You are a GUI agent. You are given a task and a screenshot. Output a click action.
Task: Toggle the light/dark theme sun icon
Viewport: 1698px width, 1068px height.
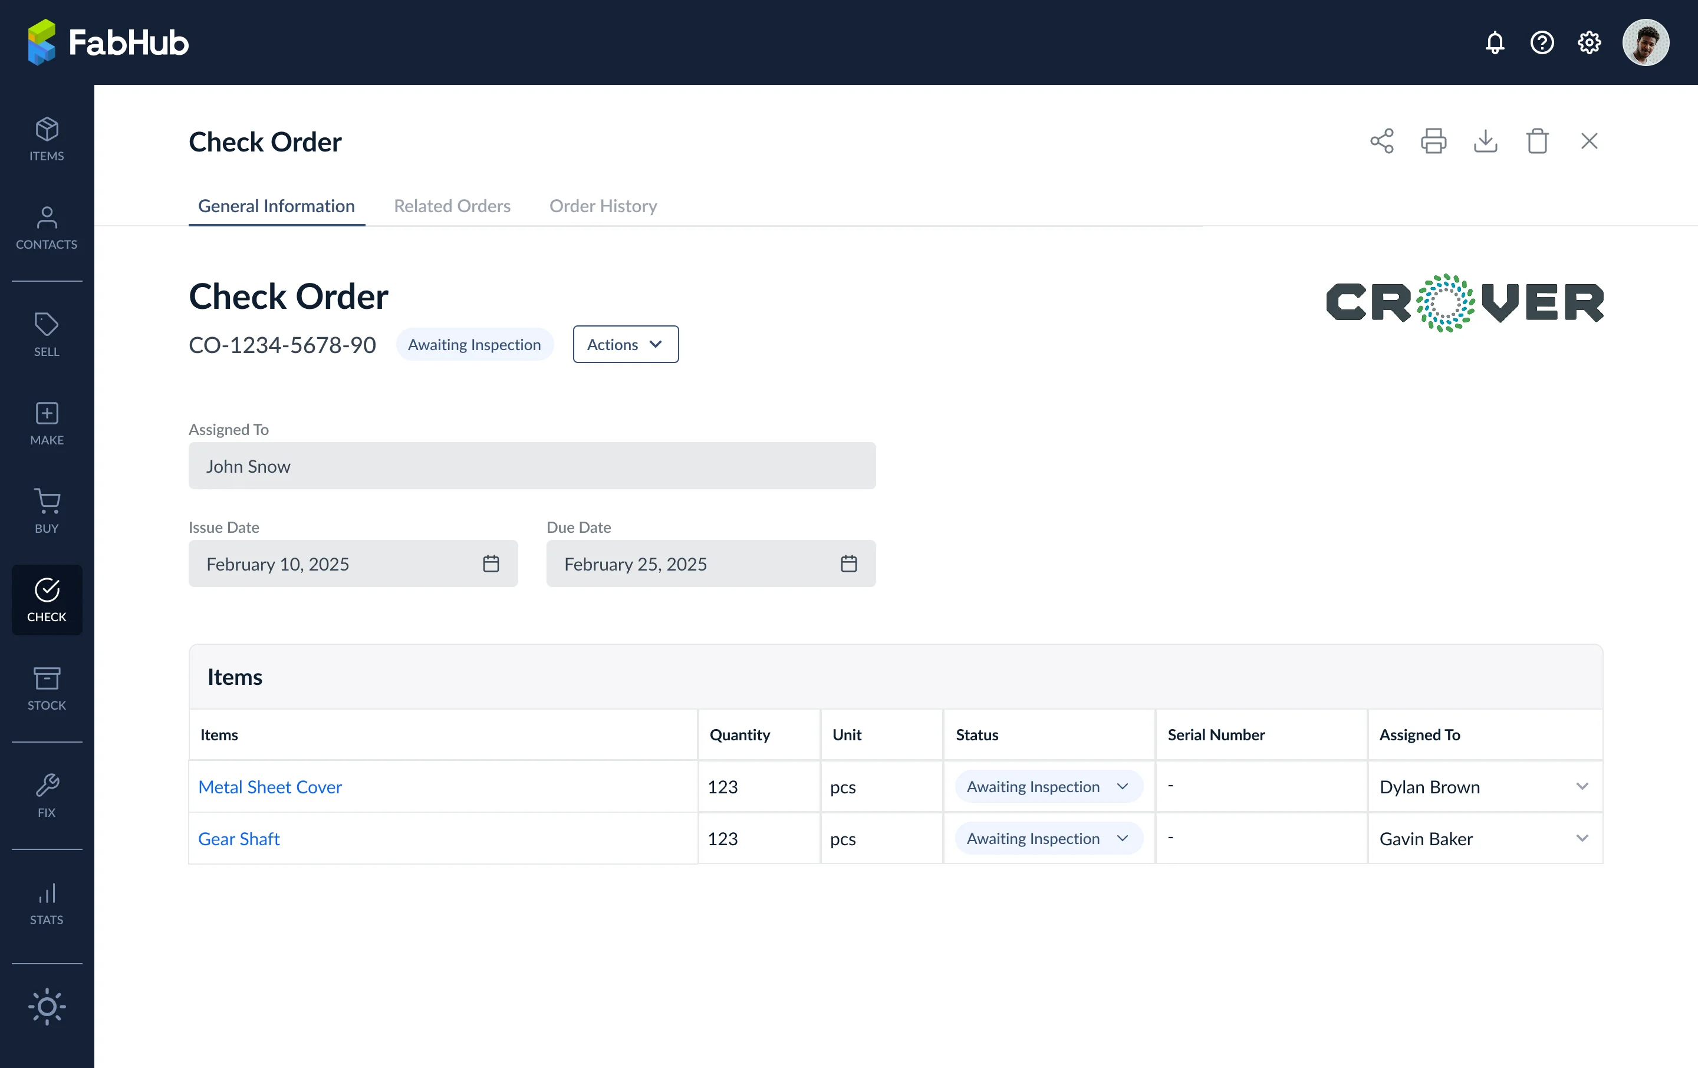(47, 1006)
